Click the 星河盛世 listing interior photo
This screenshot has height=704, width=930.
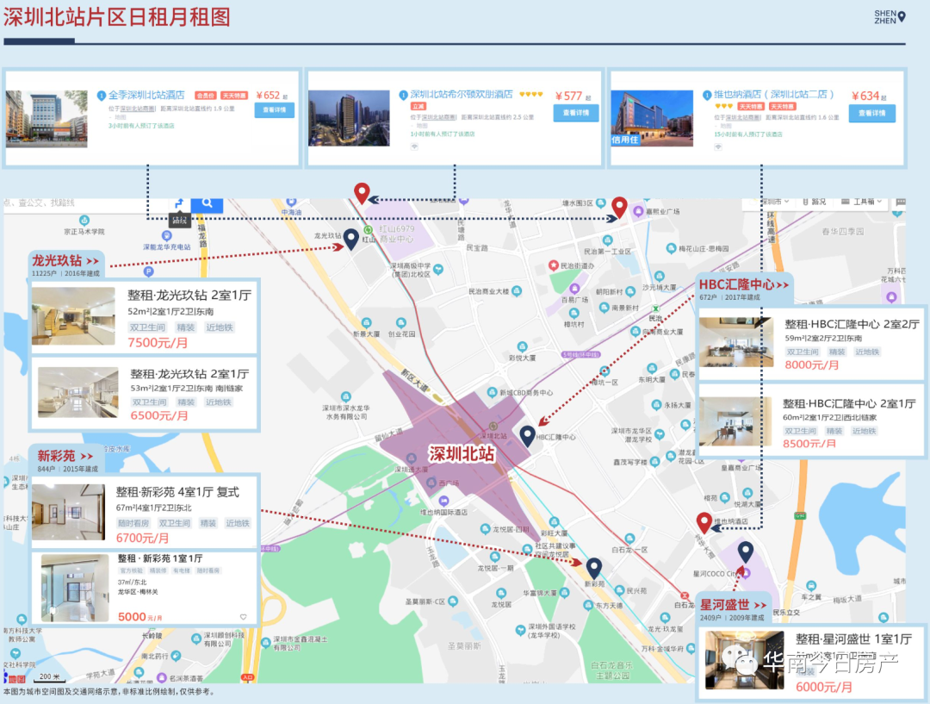[x=744, y=660]
